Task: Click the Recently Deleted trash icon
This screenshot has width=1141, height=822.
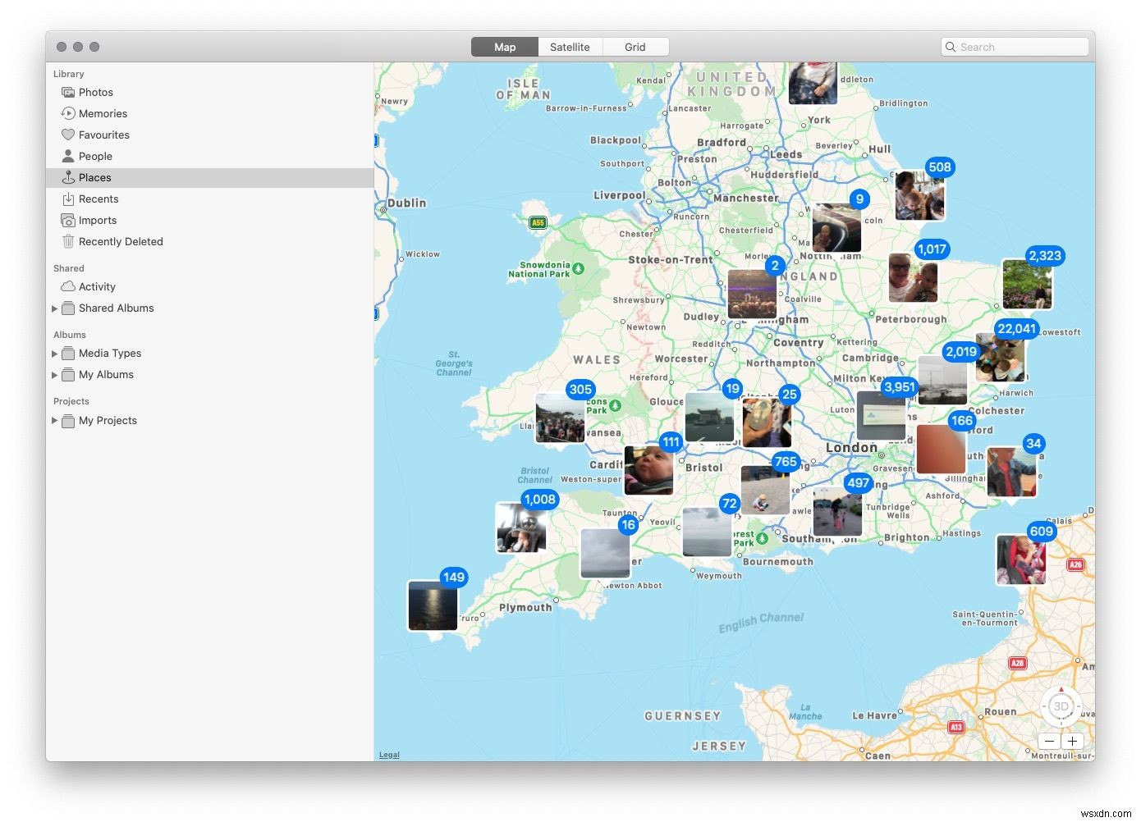Action: [68, 241]
